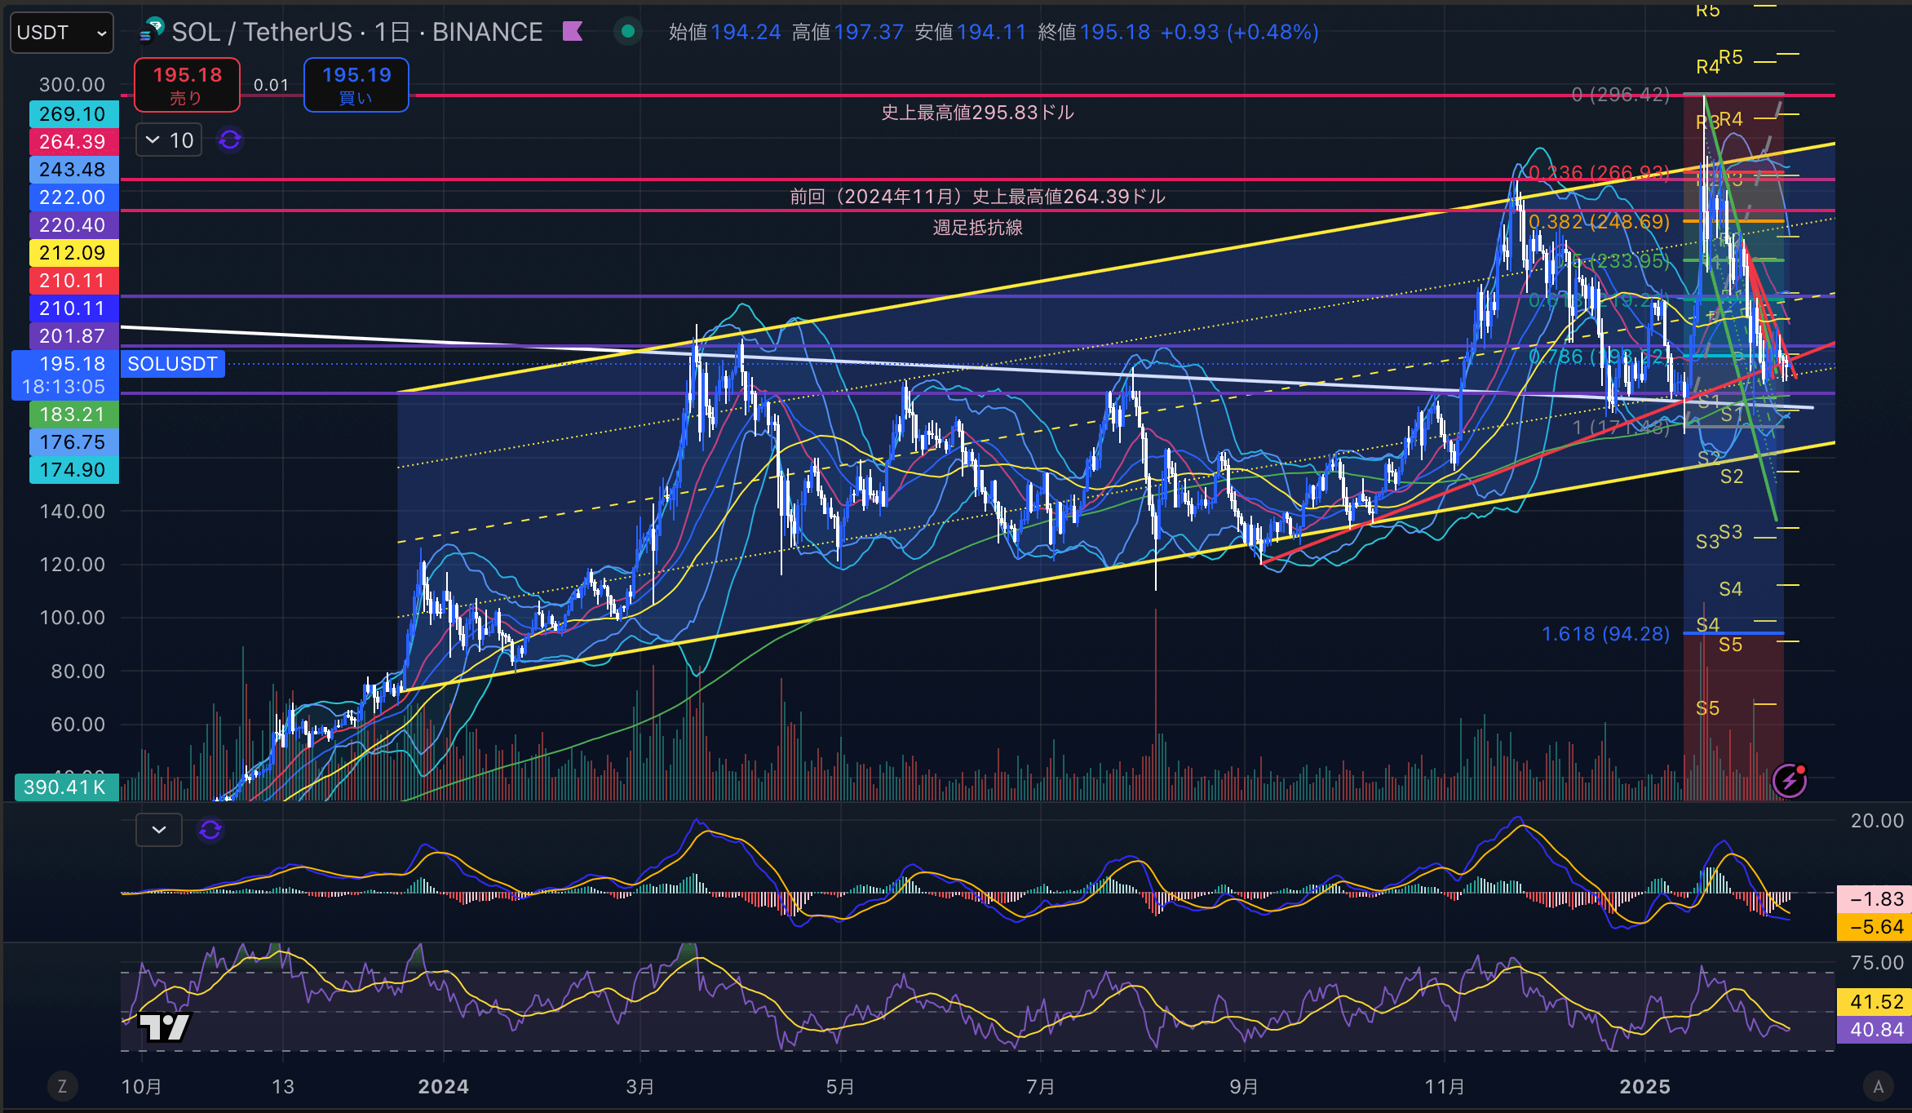This screenshot has height=1113, width=1912.
Task: Expand the indicators legend showing 10
Action: (169, 140)
